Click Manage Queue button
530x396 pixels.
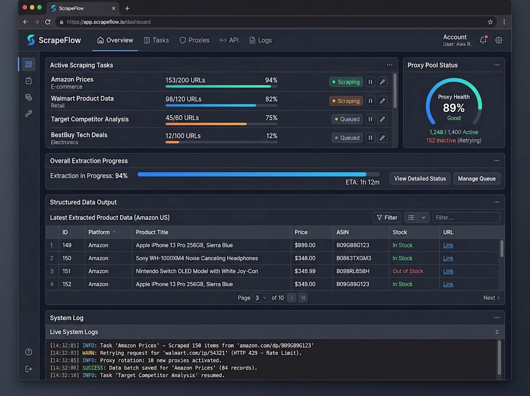pos(477,179)
